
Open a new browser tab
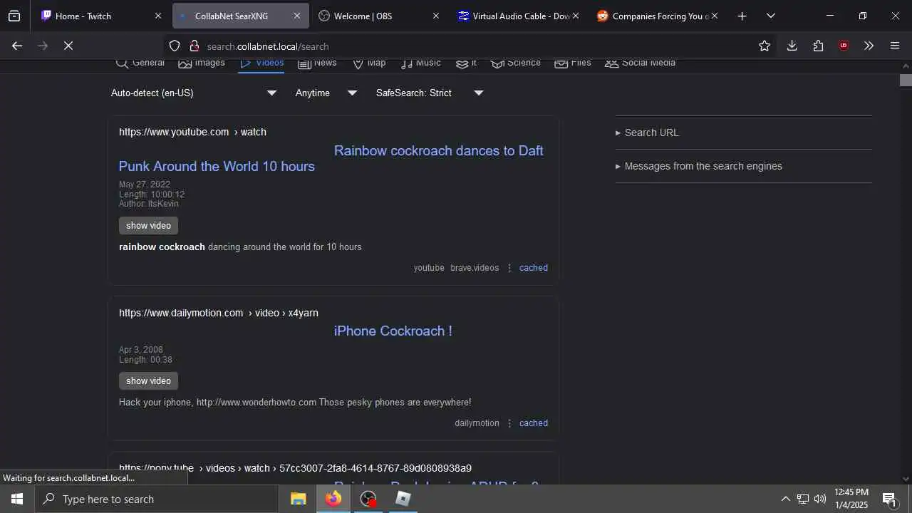point(742,16)
